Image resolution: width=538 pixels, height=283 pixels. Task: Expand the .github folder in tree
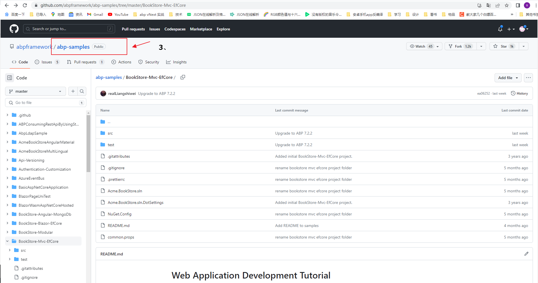click(7, 115)
